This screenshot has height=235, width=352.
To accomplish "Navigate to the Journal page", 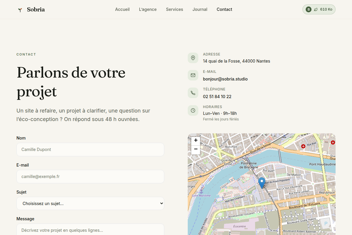I will click(x=200, y=9).
